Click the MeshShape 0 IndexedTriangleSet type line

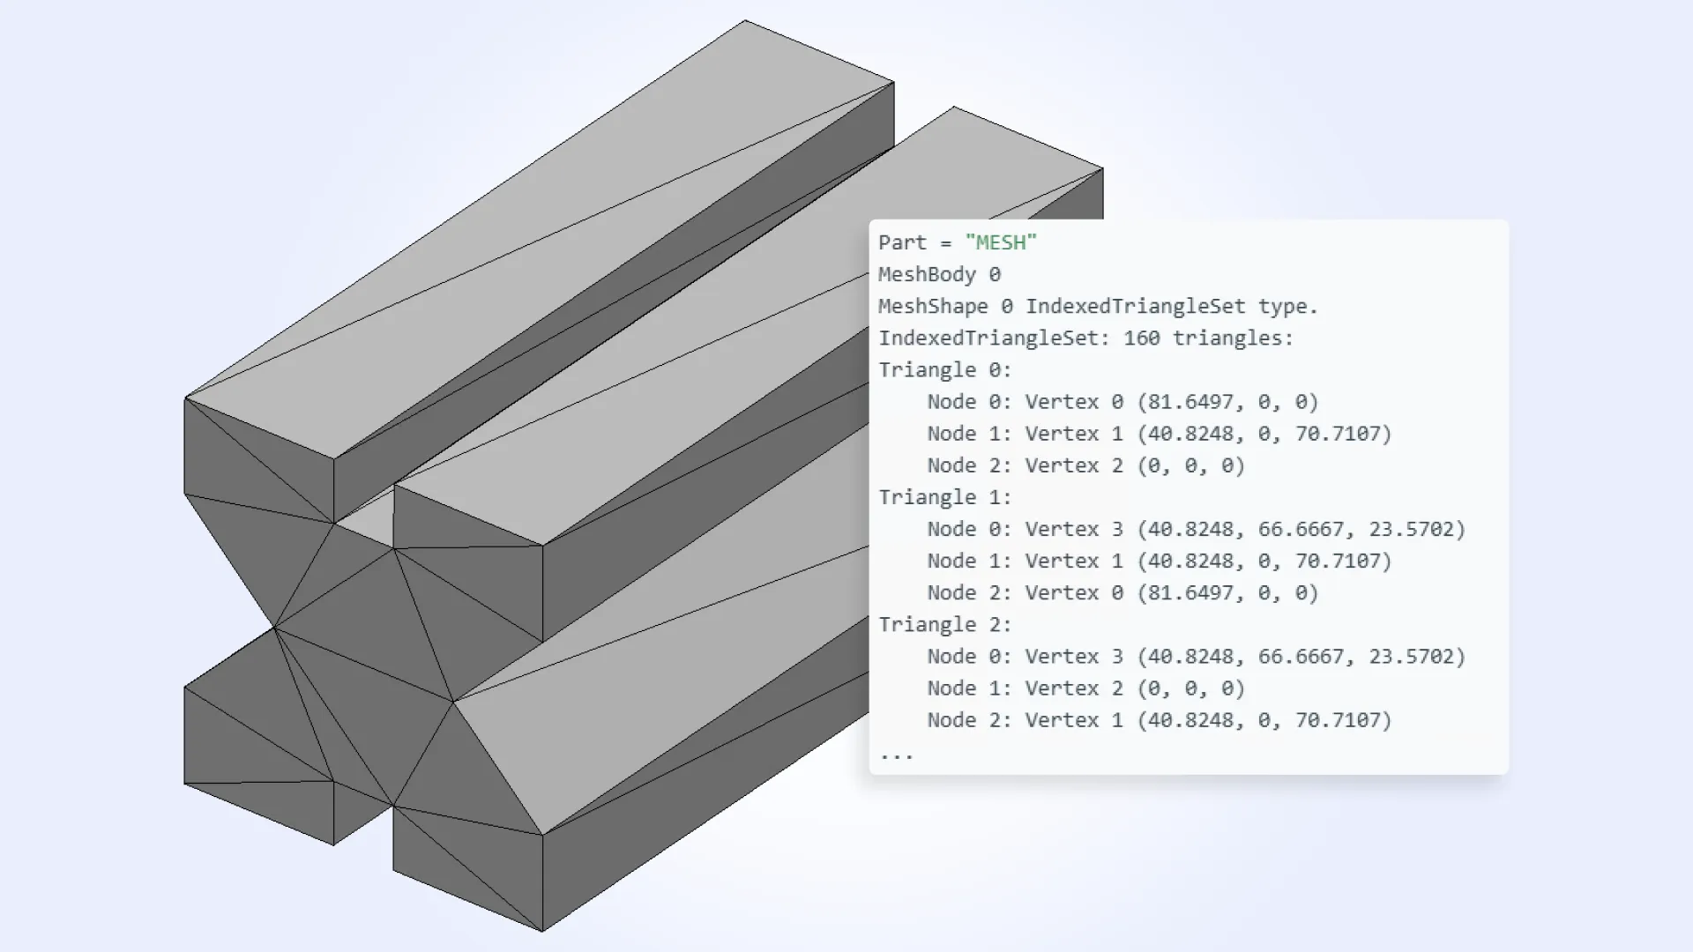click(1097, 306)
